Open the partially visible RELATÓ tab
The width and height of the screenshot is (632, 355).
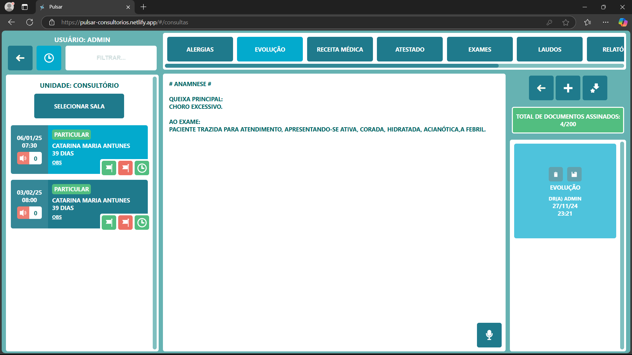tap(606, 49)
